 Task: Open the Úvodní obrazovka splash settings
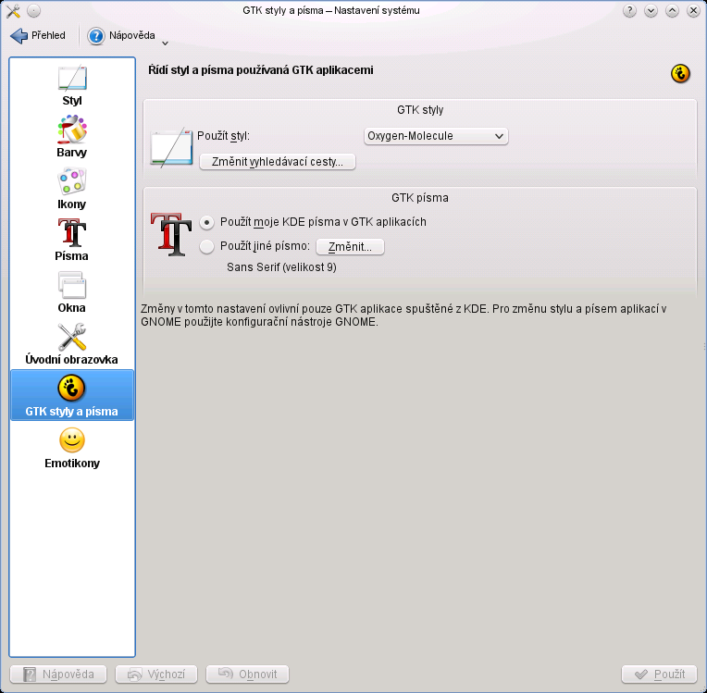(x=72, y=344)
